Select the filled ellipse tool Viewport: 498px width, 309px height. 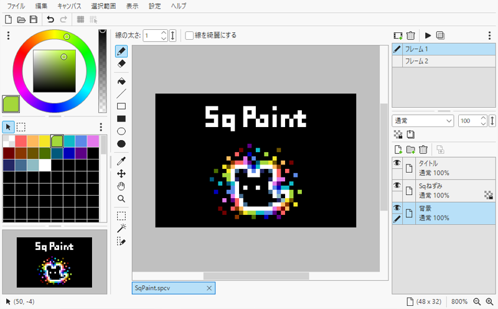click(x=122, y=144)
